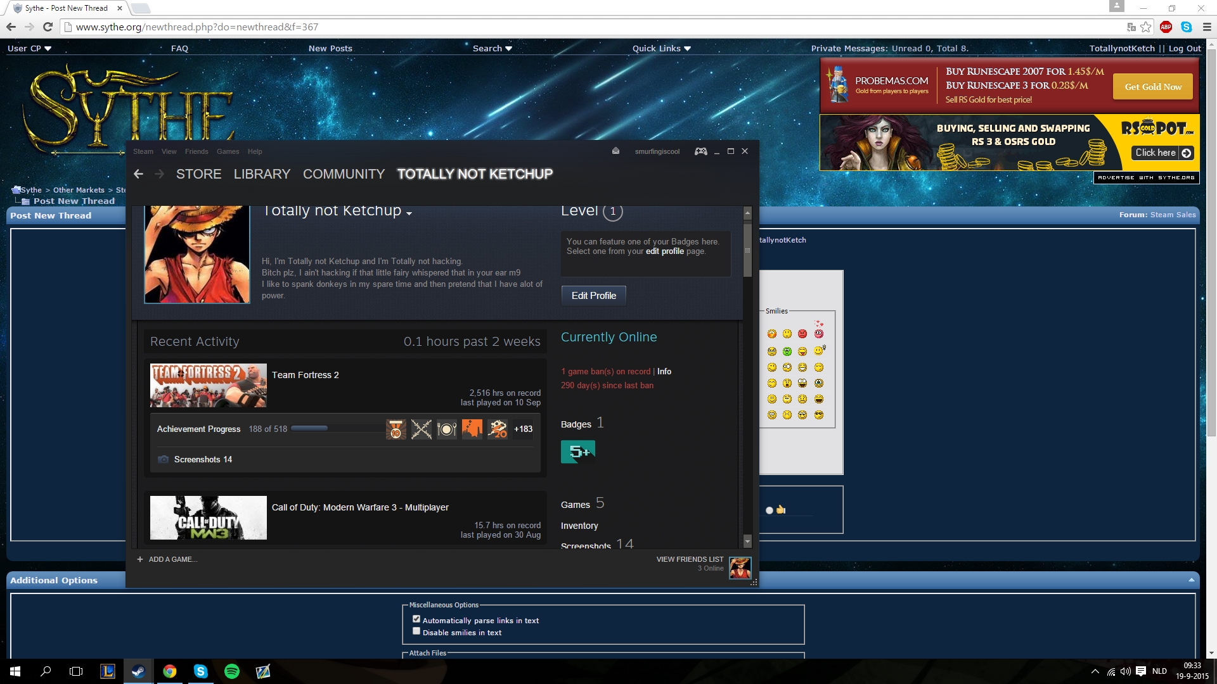Click the volume icon in system tray
The image size is (1217, 684).
tap(1125, 671)
